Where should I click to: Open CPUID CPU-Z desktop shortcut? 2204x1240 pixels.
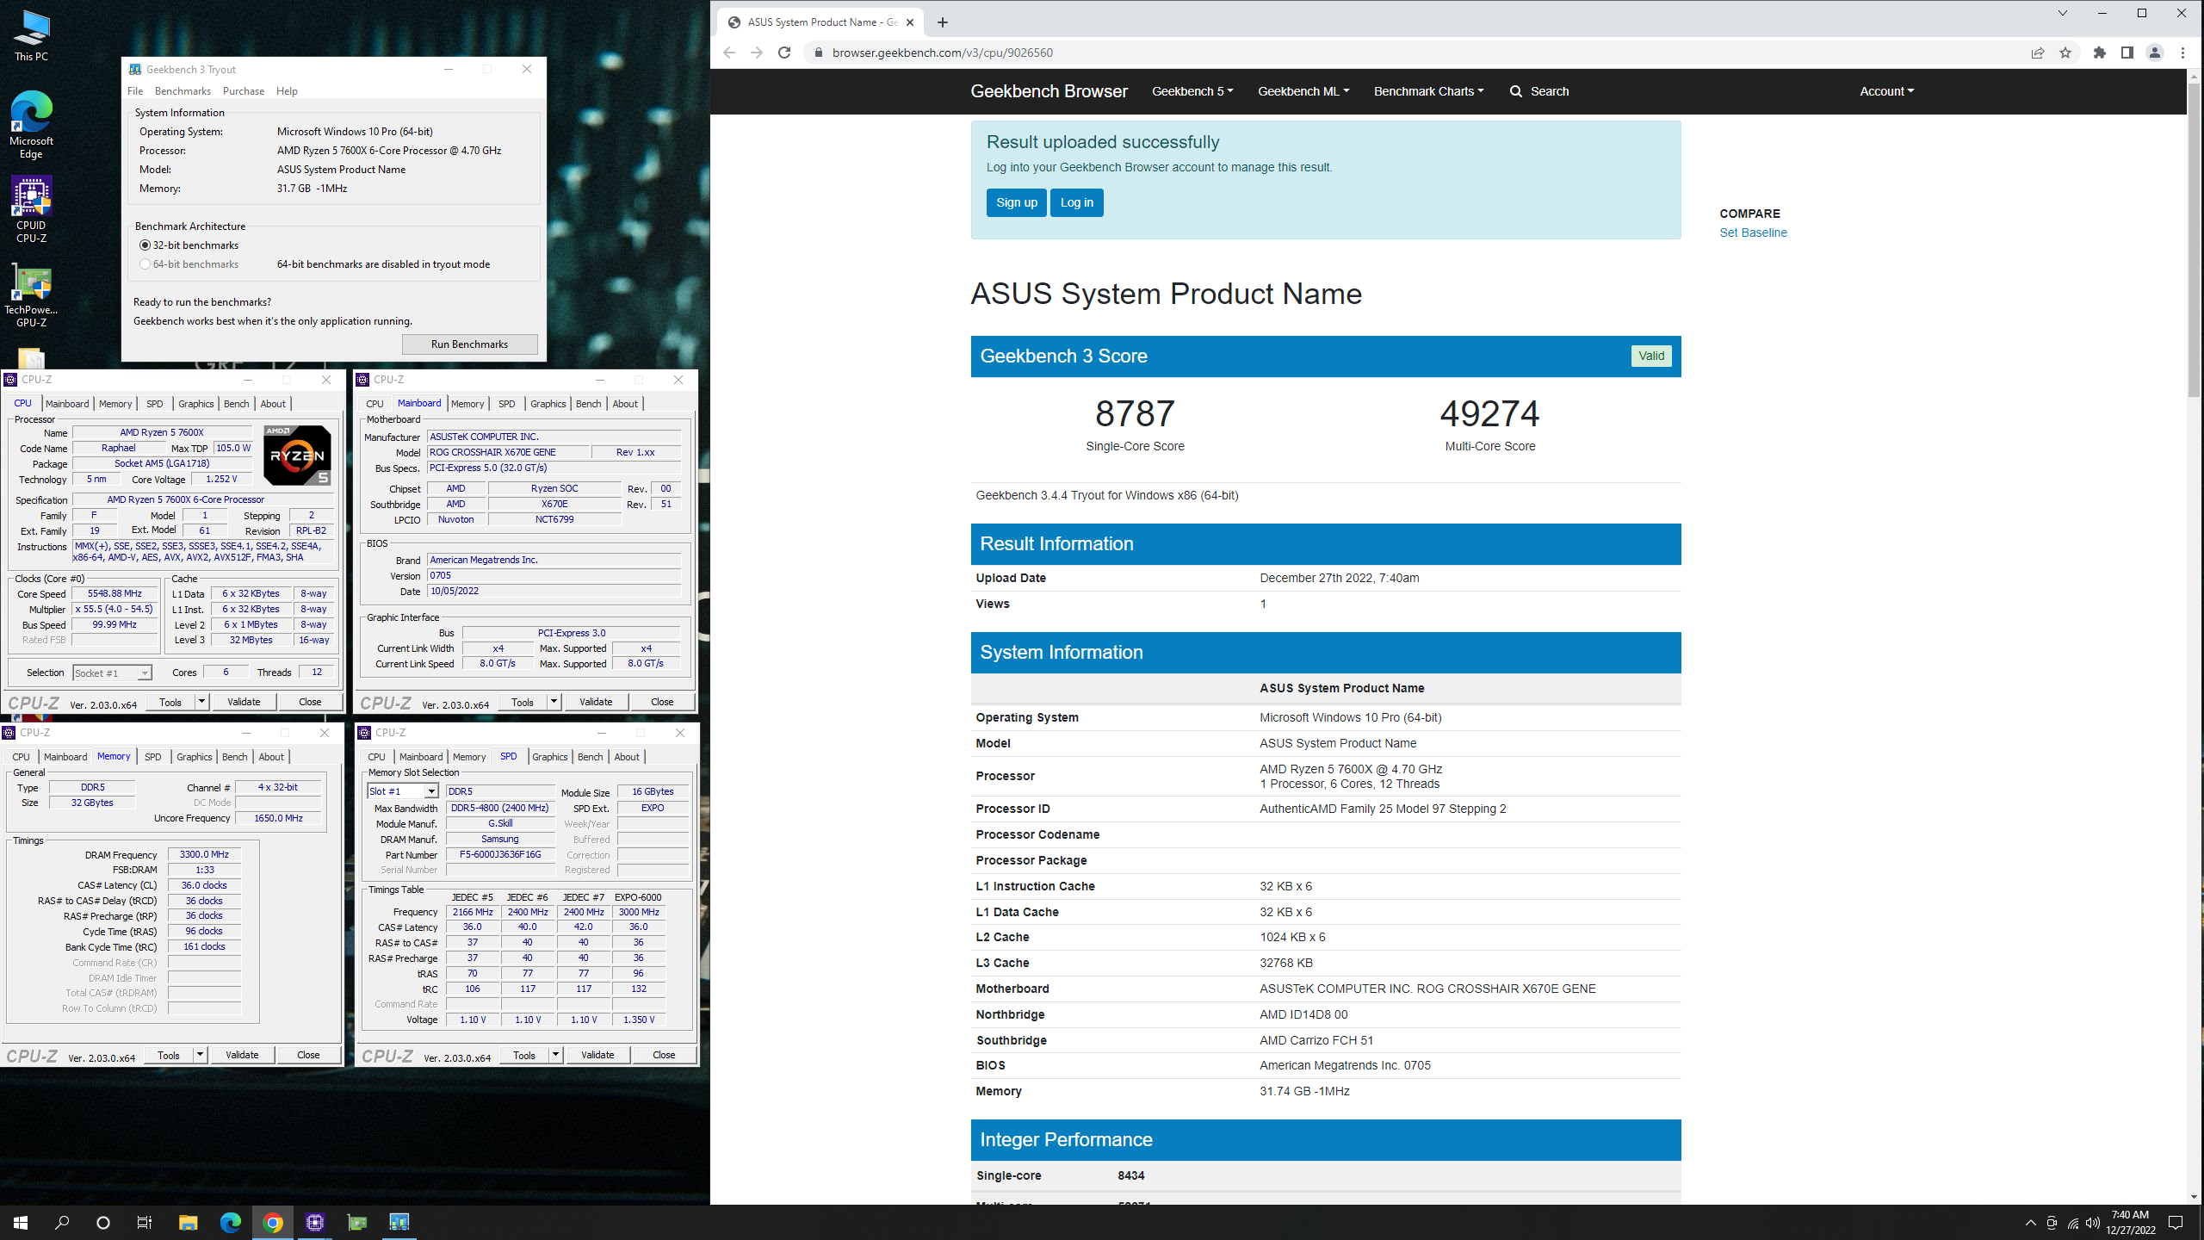(31, 209)
